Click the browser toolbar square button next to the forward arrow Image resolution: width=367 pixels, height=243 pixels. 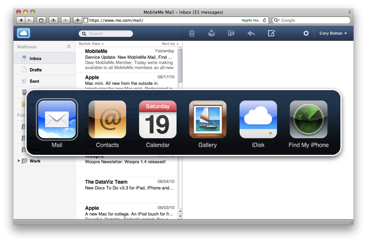[41, 20]
